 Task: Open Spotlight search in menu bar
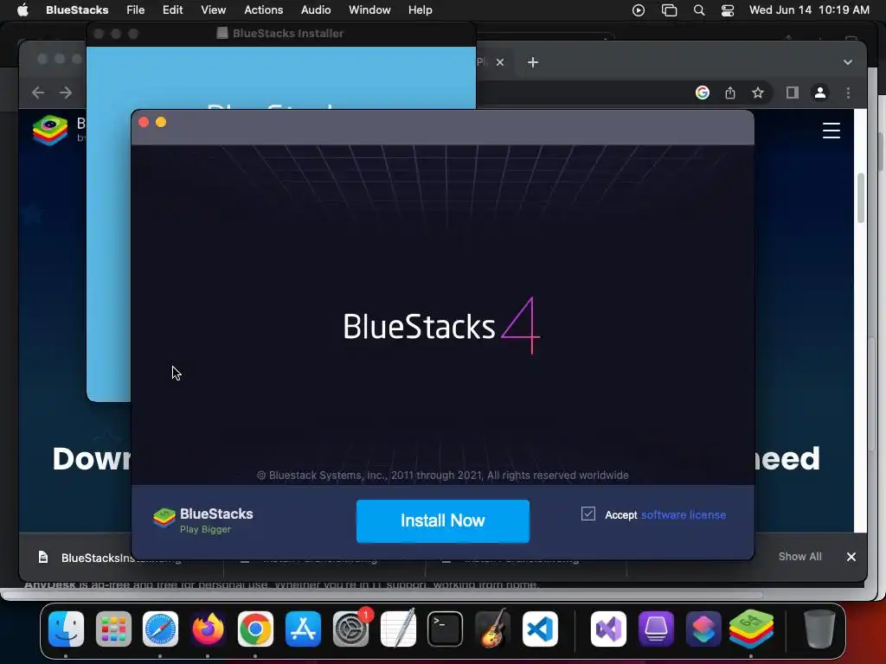tap(699, 10)
